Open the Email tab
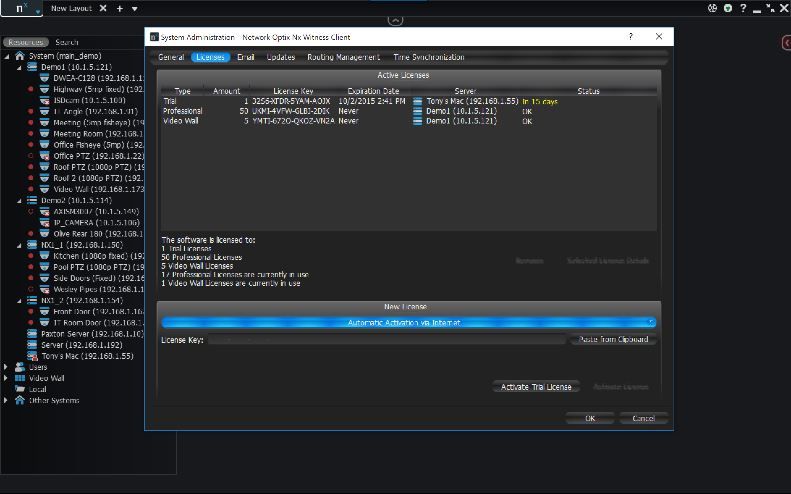 (x=245, y=57)
